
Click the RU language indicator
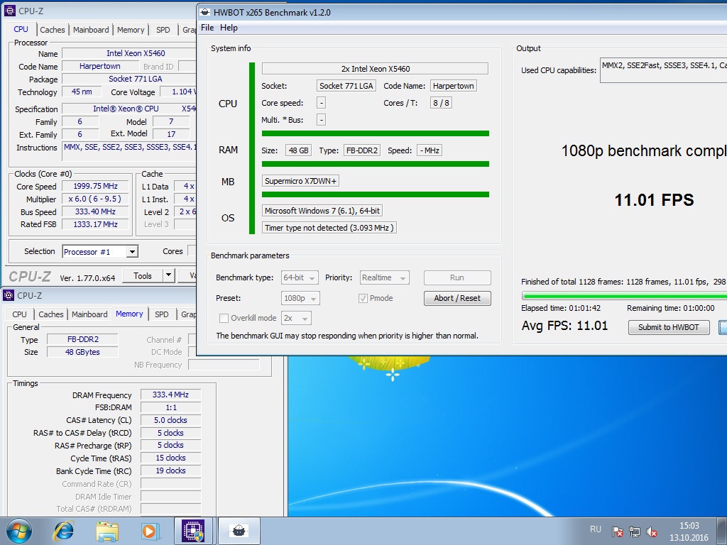pyautogui.click(x=596, y=529)
